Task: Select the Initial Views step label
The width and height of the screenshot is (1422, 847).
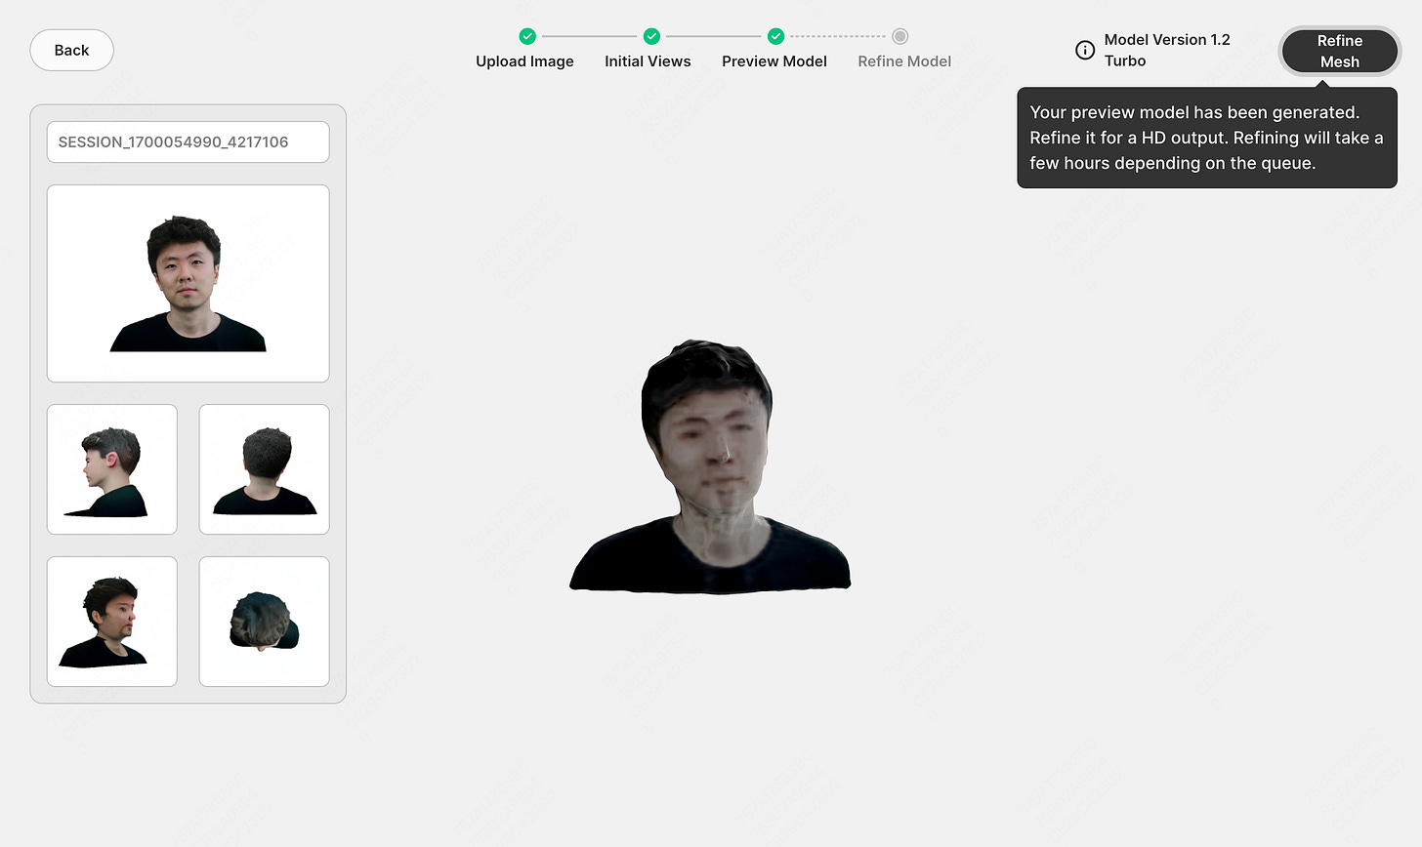Action: coord(648,60)
